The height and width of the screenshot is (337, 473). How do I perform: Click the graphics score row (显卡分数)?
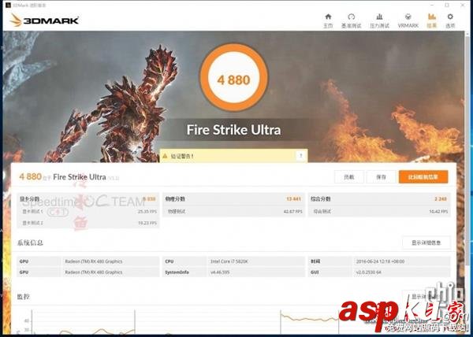[x=88, y=198]
